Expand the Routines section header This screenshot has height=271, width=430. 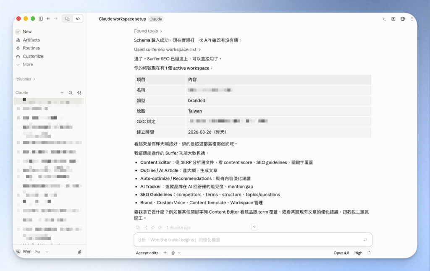pyautogui.click(x=25, y=79)
